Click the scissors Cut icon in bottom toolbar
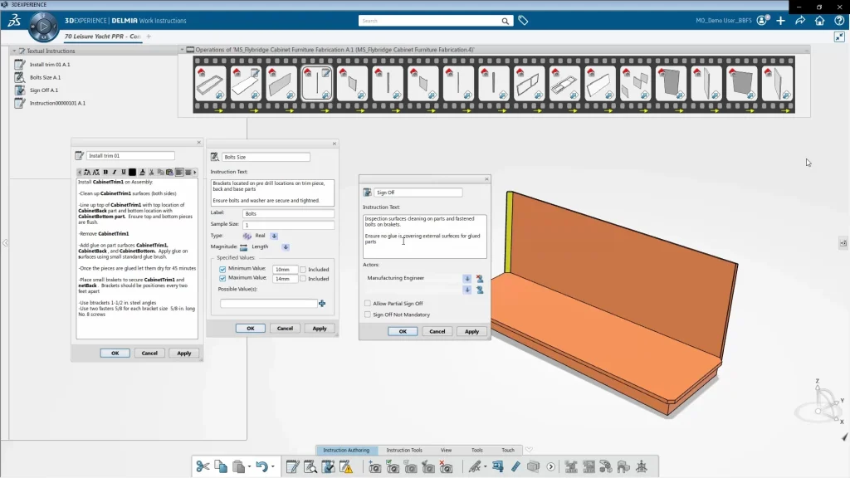Viewport: 850px width, 478px height. [x=203, y=466]
